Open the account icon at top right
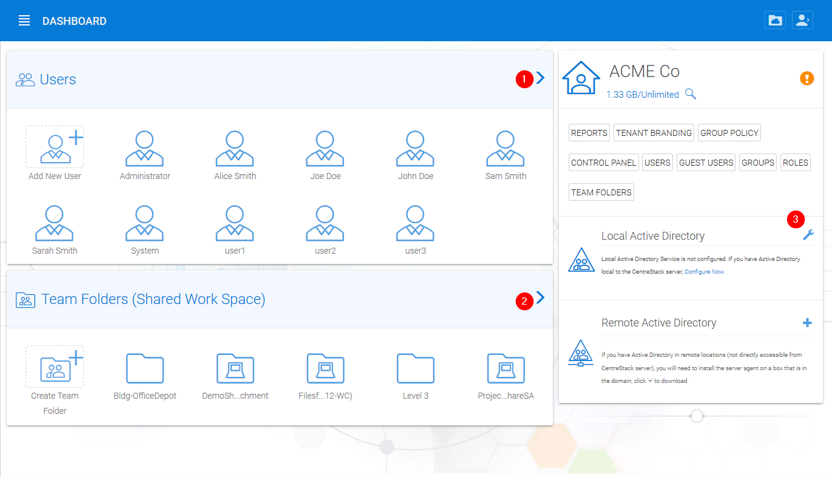The width and height of the screenshot is (832, 477). click(x=802, y=20)
